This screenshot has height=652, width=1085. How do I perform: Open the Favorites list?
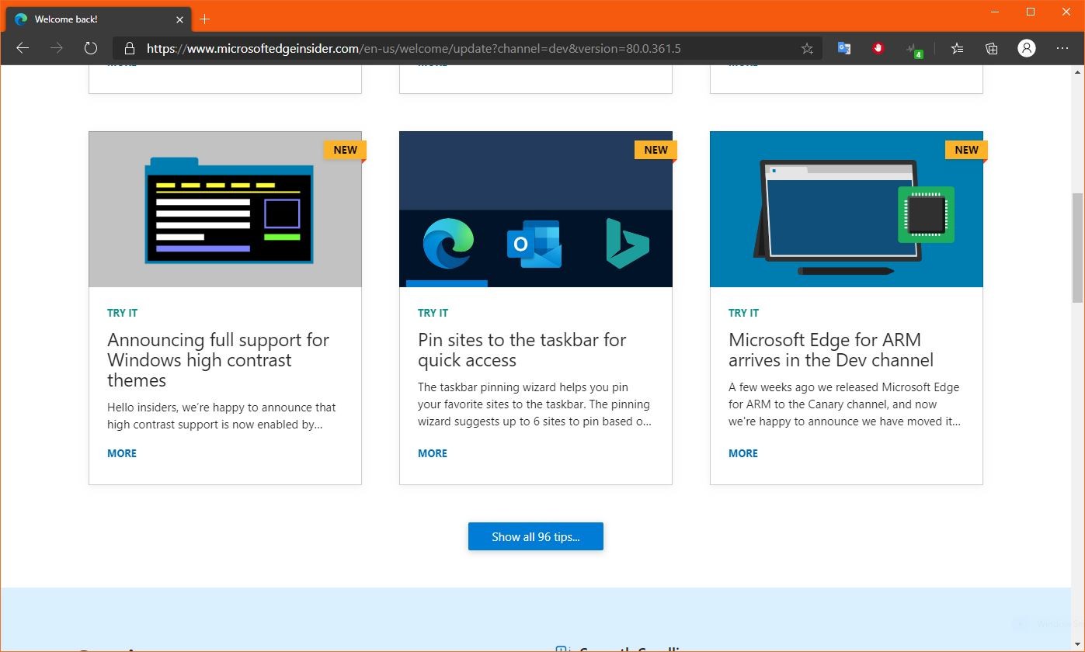click(958, 48)
